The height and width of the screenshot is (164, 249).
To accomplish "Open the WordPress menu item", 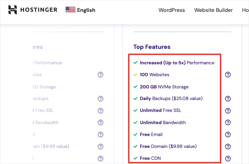I will click(x=172, y=10).
